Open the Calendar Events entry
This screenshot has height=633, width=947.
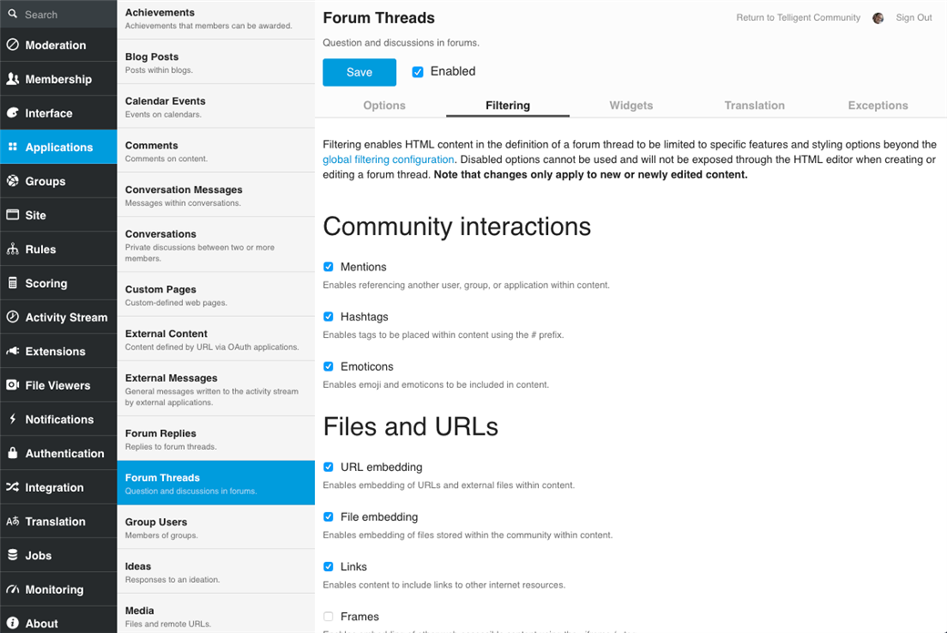[216, 107]
